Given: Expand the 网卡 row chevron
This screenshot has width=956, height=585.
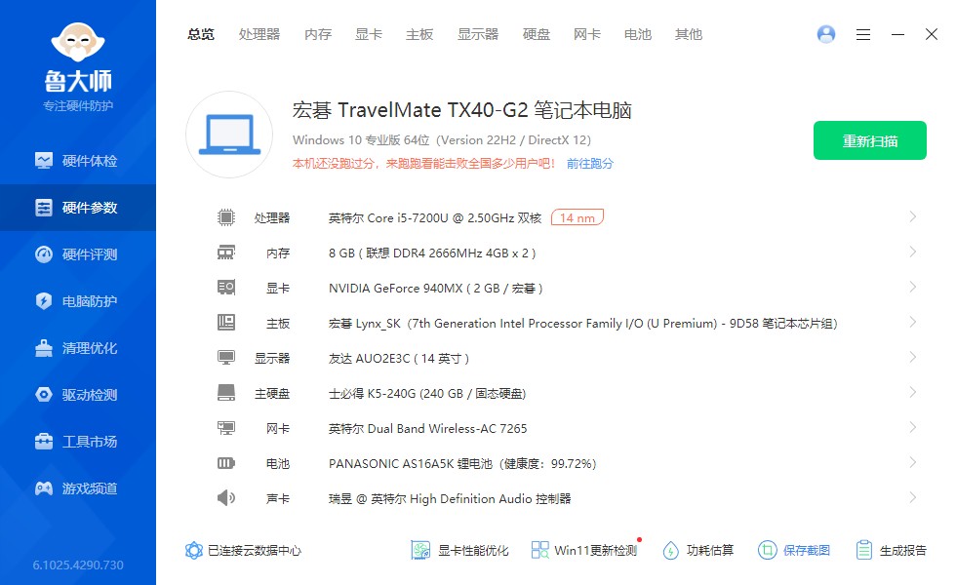Looking at the screenshot, I should point(913,427).
